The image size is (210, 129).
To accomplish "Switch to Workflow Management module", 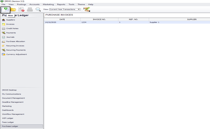I will click(x=13, y=114).
